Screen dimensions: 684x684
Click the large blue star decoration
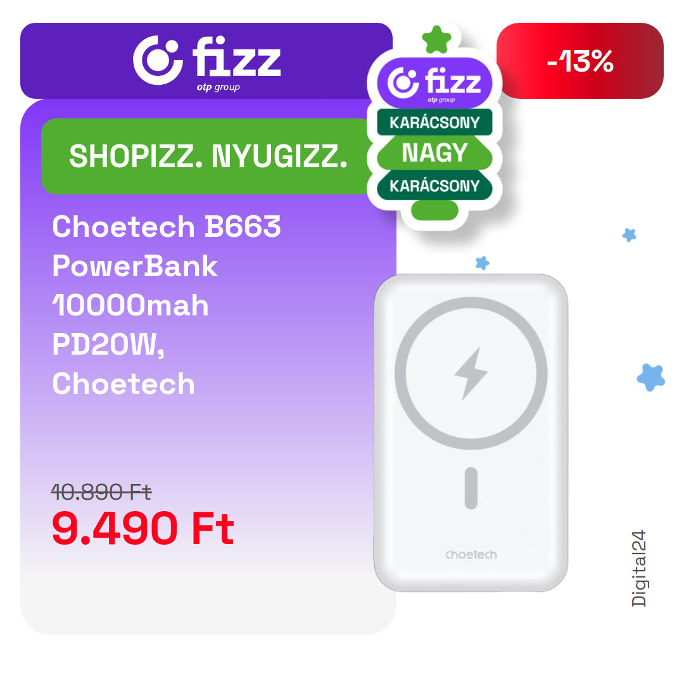point(651,377)
